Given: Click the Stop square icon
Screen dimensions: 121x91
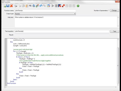Looking at the screenshot, I should click(56, 6).
